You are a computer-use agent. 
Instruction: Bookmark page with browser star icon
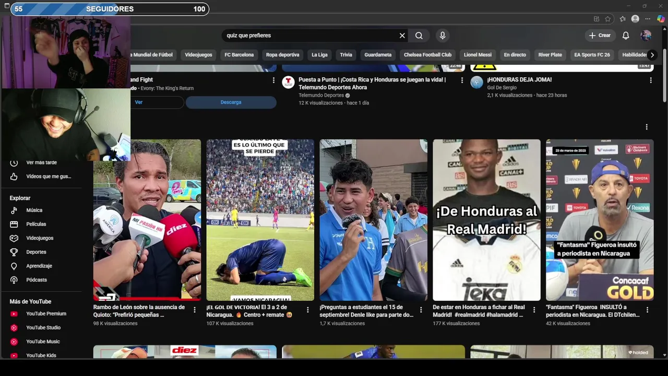click(608, 19)
